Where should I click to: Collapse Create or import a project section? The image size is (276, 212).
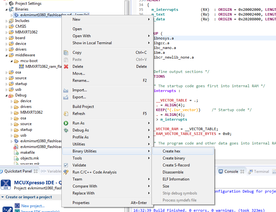coord(3,197)
